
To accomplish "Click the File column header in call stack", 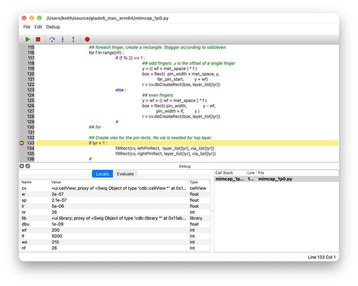I will [297, 173].
